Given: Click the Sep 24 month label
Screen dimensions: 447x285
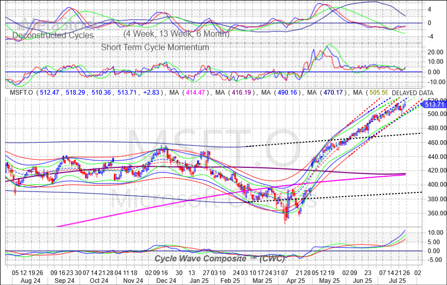Looking at the screenshot, I should point(64,280).
